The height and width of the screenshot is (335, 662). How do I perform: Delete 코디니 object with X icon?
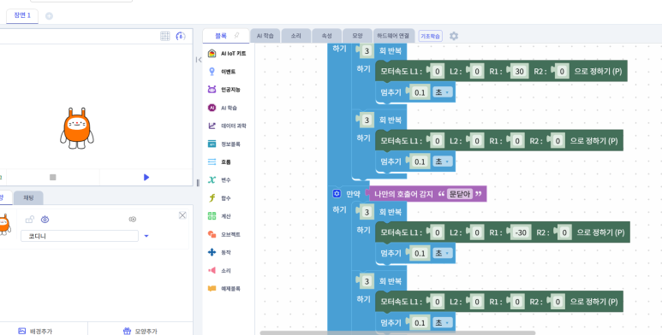point(182,215)
